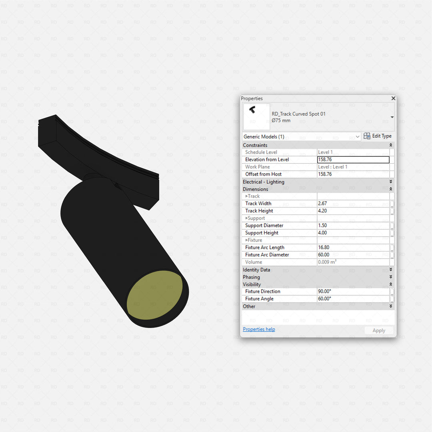
Task: Expand the Other section
Action: coord(391,306)
